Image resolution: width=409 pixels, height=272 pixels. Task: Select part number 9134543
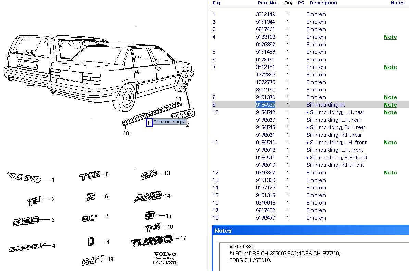pos(265,127)
